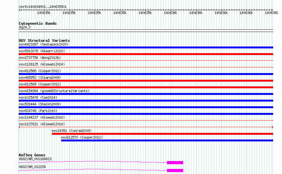Click the thin red line for nsv1126125
The height and width of the screenshot is (174, 282).
(x=146, y=67)
